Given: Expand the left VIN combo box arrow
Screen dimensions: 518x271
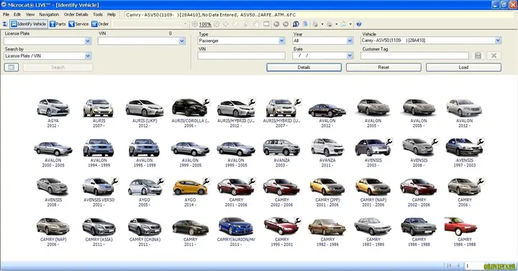Looking at the screenshot, I should 182,41.
